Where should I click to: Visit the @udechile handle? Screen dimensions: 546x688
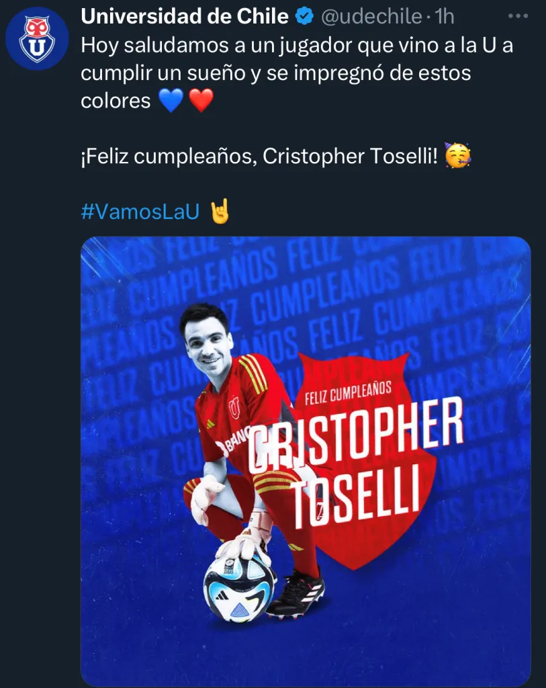coord(373,15)
